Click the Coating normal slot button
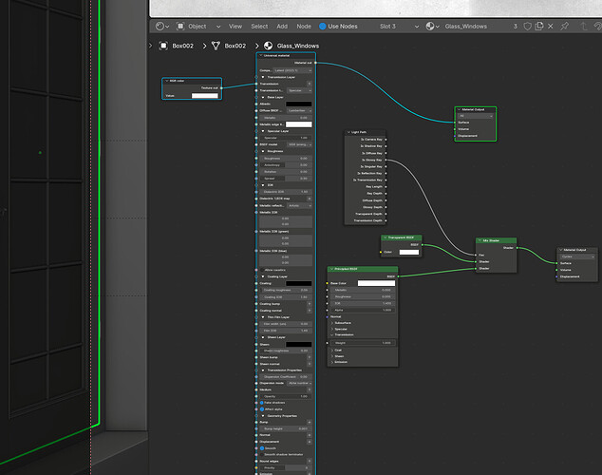Viewport: 602px width, 475px height. 309,311
